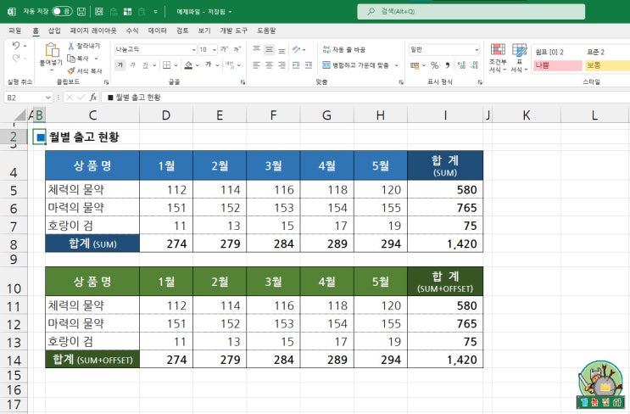Apply the 표준 2 cell style
The width and height of the screenshot is (630, 414).
(x=607, y=52)
